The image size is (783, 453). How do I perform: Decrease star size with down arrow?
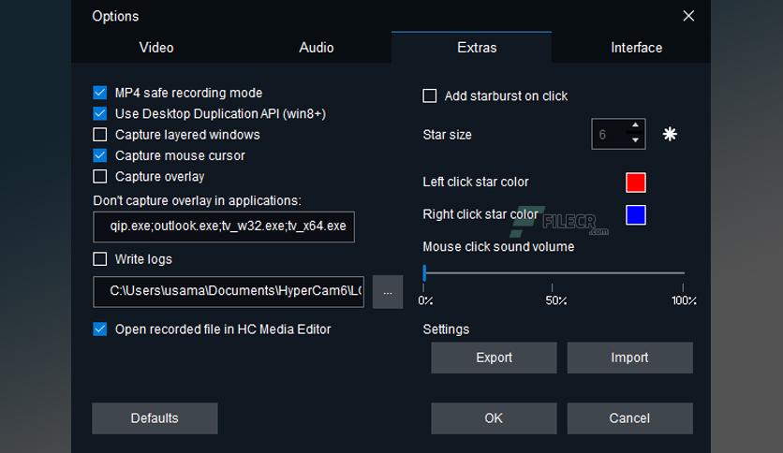[635, 140]
